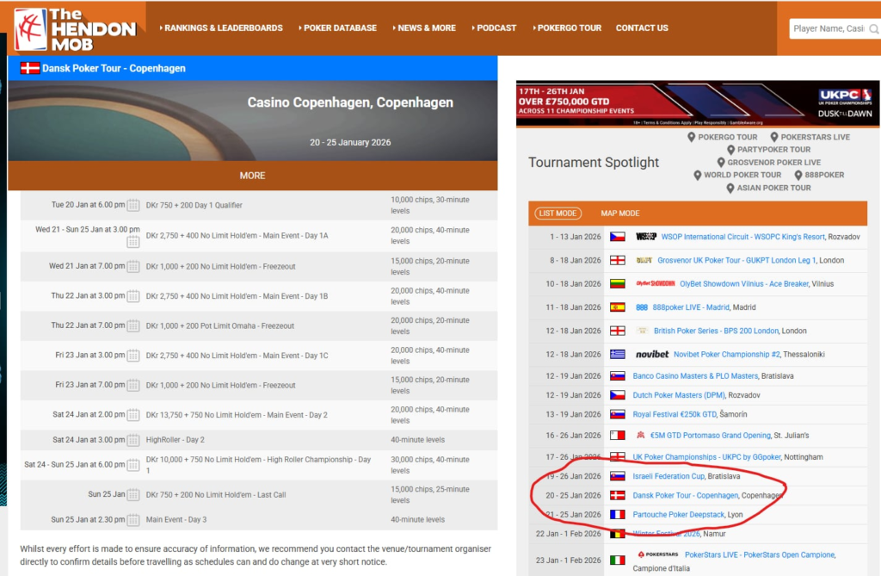Screen dimensions: 881x576
Task: Click the PokerStars logo in the spotlight list
Action: (x=656, y=554)
